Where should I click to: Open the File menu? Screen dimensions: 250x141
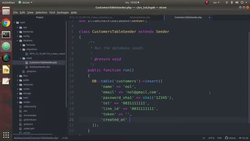tap(16, 13)
